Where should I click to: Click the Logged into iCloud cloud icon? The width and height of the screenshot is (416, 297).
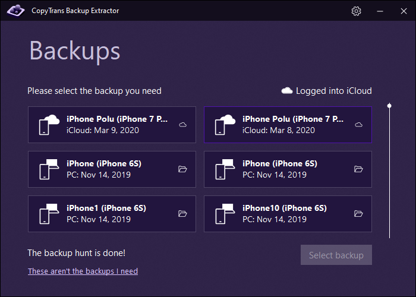pos(287,91)
